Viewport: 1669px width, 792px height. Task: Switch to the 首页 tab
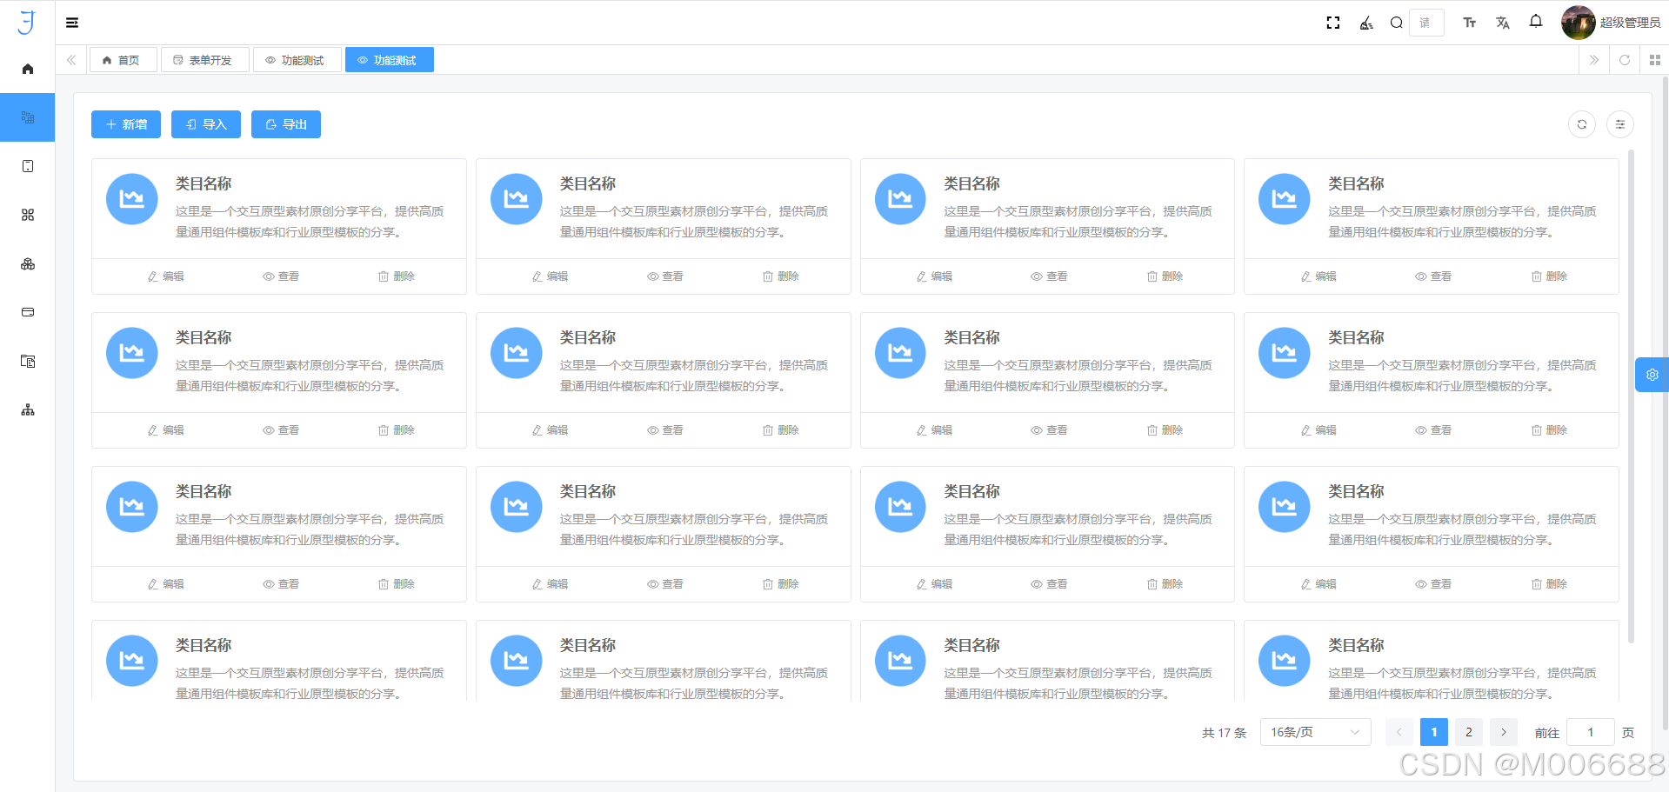[123, 60]
